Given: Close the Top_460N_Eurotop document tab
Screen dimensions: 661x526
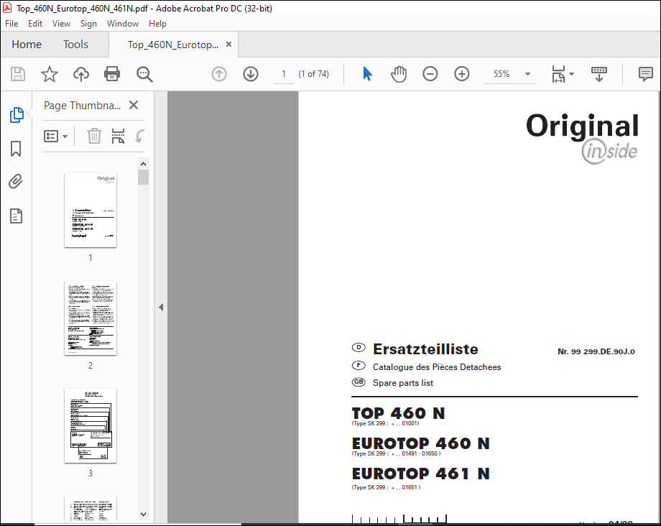Looking at the screenshot, I should click(229, 45).
